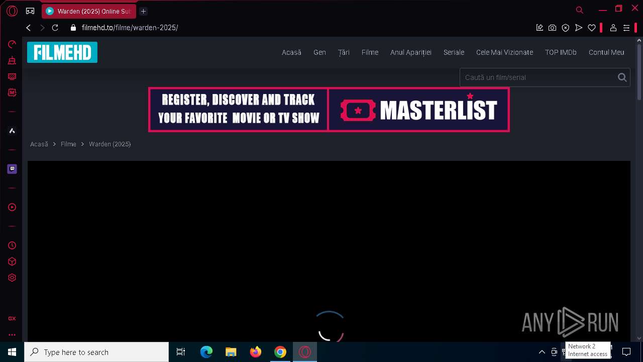Open GX Corner gamepad icon
The height and width of the screenshot is (362, 643).
30,11
